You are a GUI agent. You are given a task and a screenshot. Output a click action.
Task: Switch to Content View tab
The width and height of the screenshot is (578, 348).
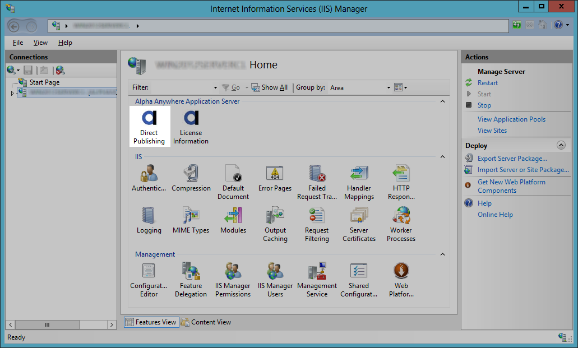206,322
